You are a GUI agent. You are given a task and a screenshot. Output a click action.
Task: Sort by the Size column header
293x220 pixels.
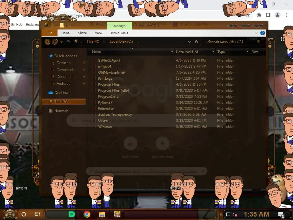255,52
